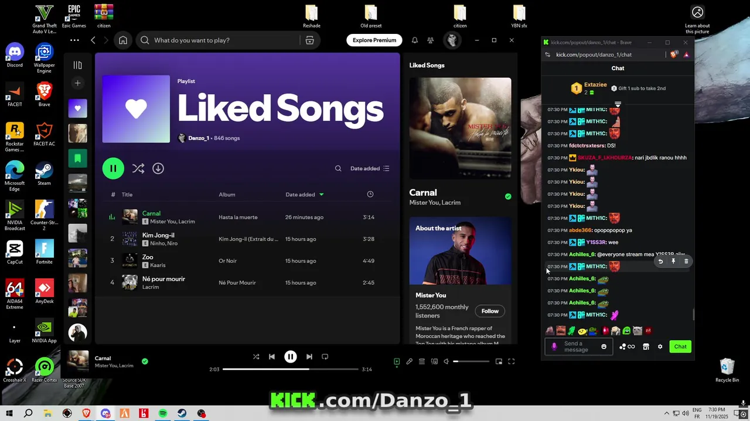Open the Hasta la muerte album link

point(238,217)
